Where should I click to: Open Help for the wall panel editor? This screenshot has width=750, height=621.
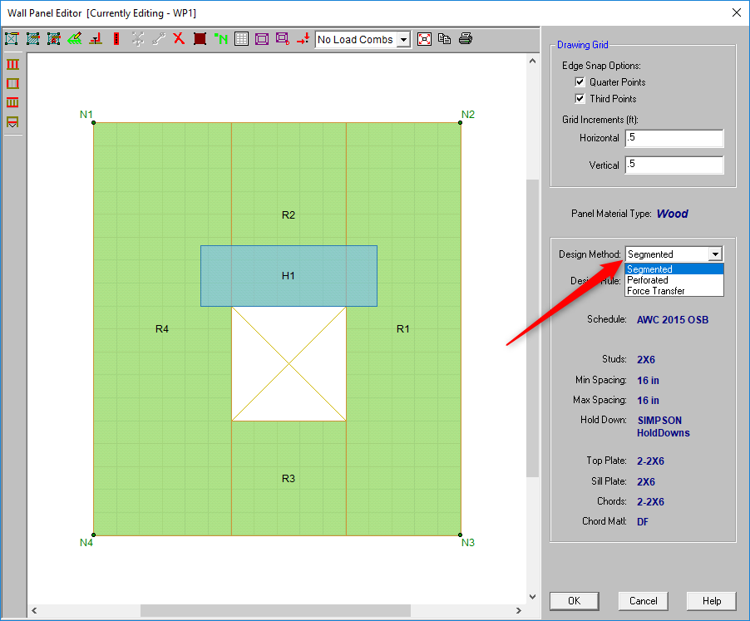click(711, 601)
